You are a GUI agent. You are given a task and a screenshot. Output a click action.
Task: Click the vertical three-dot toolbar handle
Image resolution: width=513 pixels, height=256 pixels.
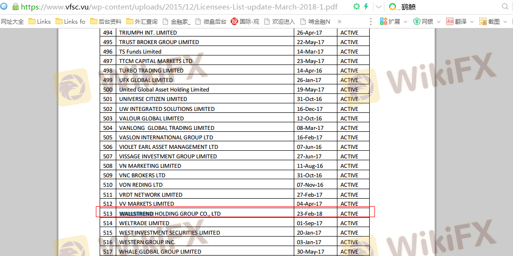[x=370, y=22]
